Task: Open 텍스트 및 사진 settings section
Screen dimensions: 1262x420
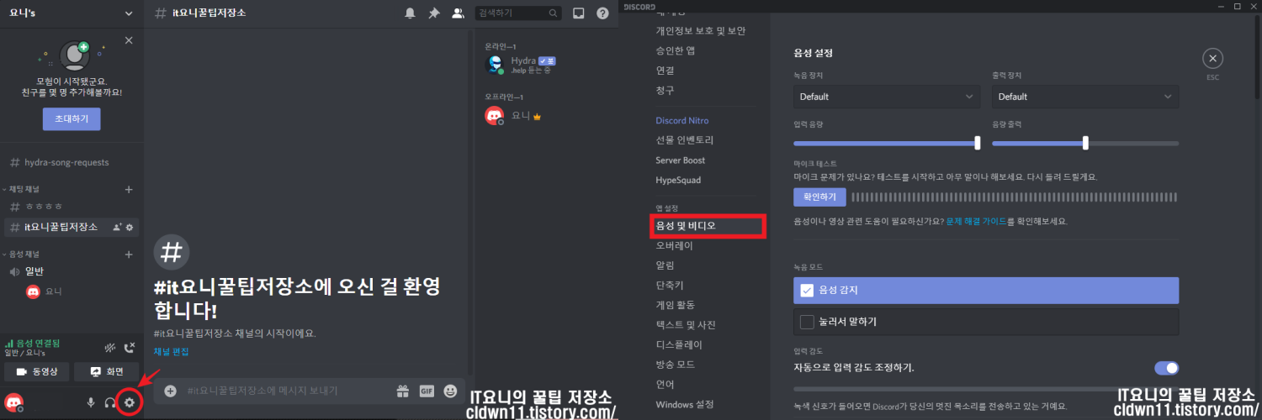Action: pos(684,323)
